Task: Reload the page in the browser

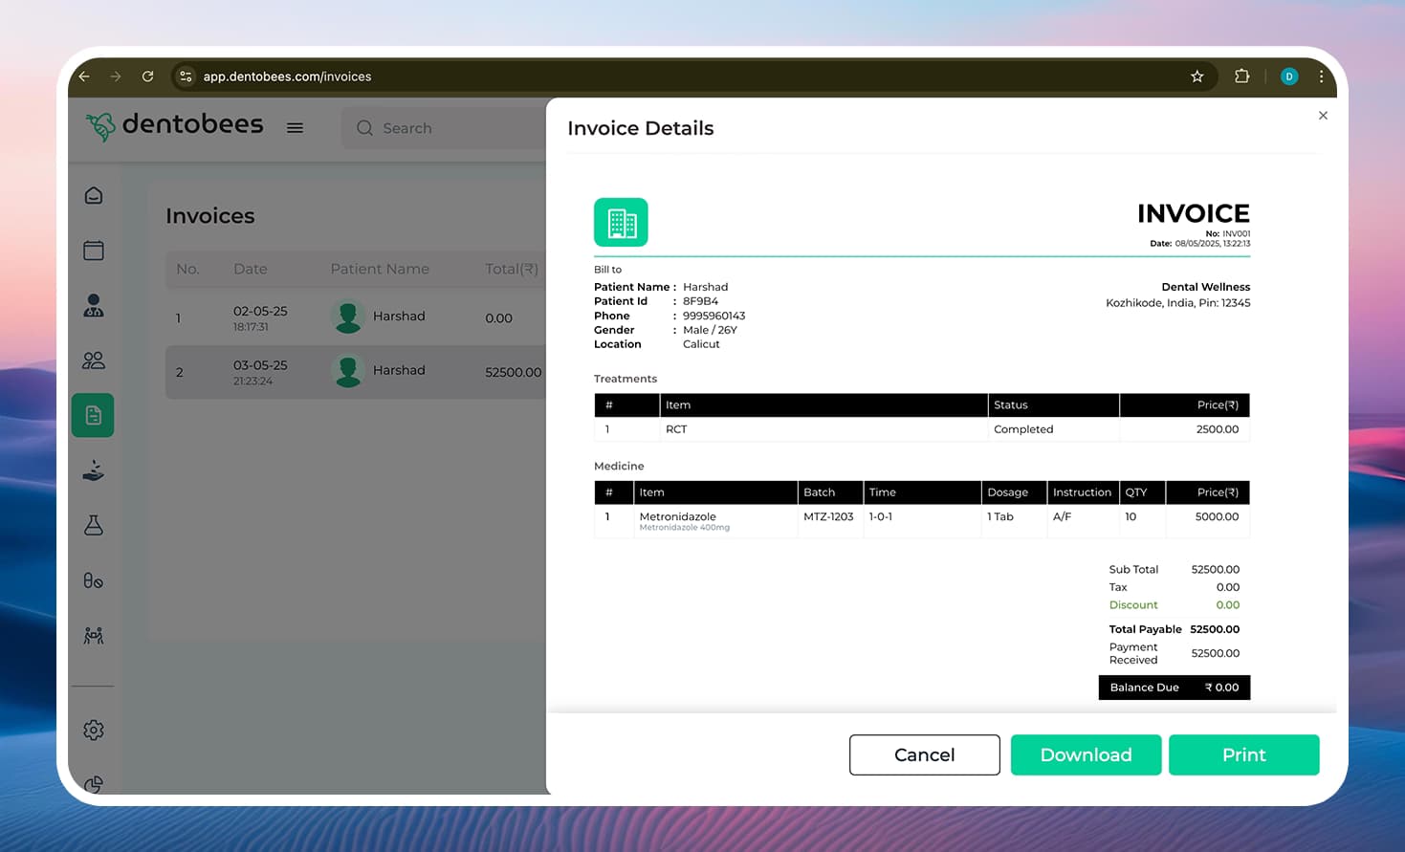Action: tap(147, 76)
